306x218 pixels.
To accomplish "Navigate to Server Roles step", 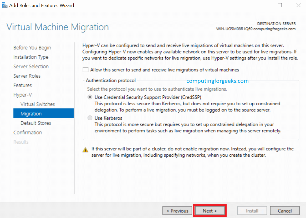I will pos(27,76).
